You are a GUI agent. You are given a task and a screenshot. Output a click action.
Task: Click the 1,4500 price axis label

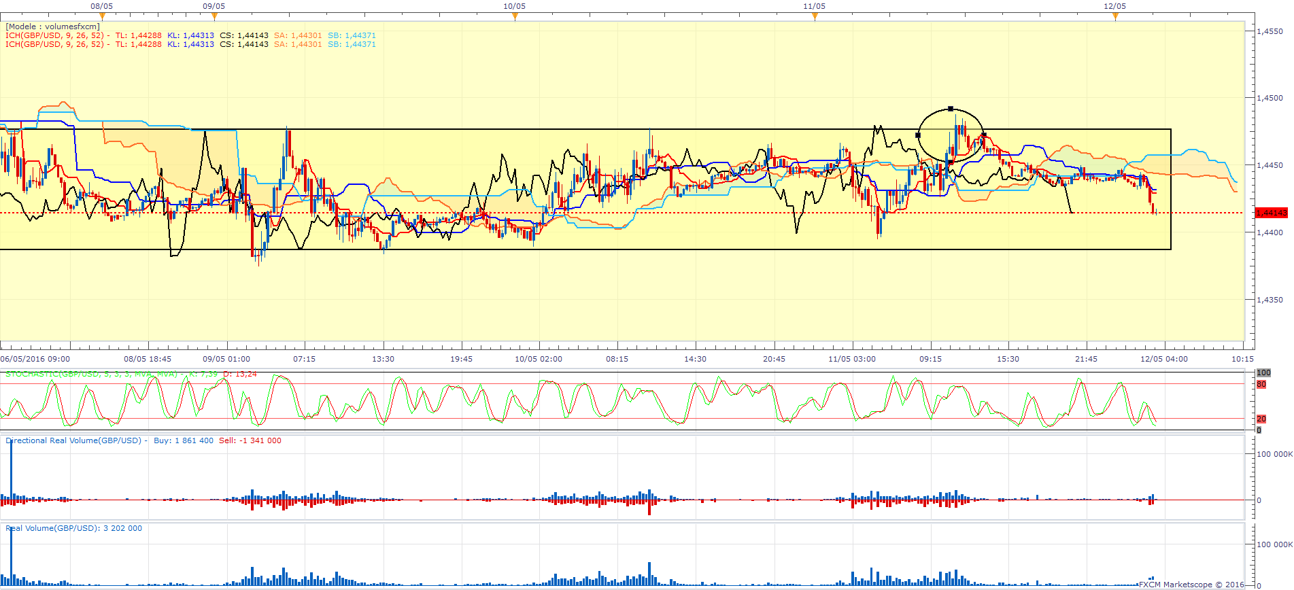(1270, 98)
